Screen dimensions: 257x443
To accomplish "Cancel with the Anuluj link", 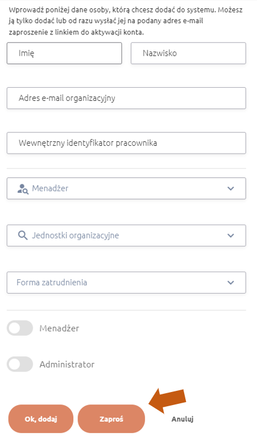I will click(x=182, y=419).
